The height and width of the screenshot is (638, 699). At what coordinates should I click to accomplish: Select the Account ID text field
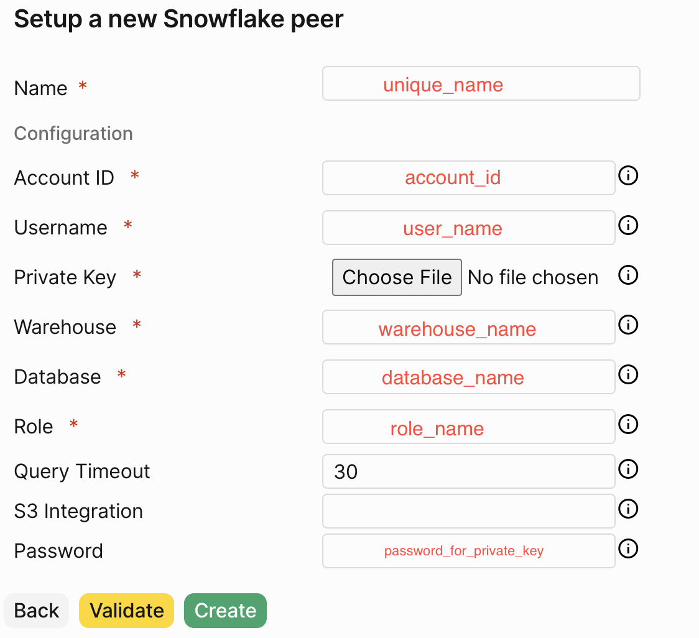coord(468,178)
